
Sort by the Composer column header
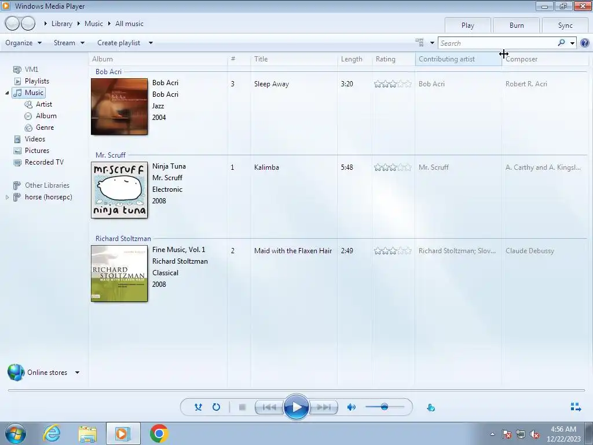coord(545,59)
